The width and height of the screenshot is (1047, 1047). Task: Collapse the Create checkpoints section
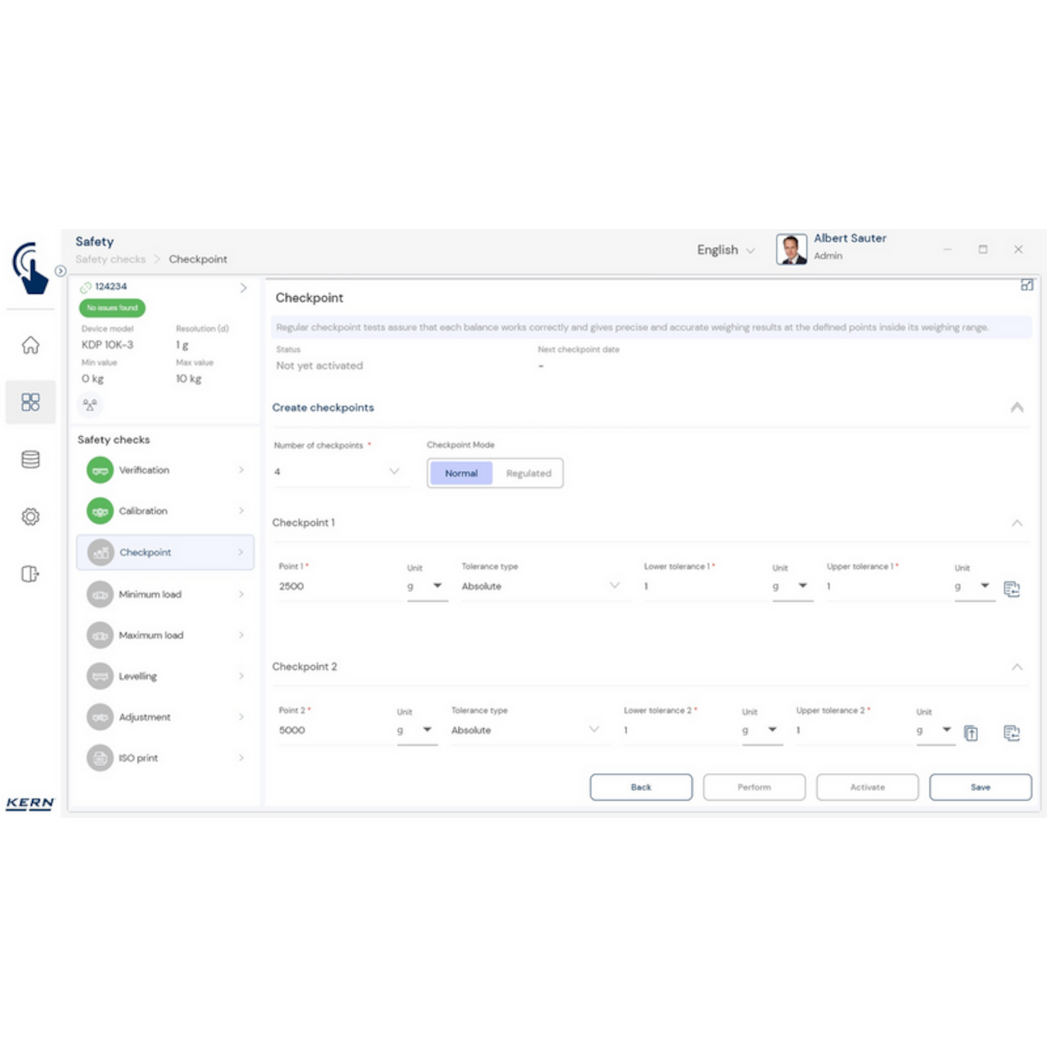pos(1018,407)
